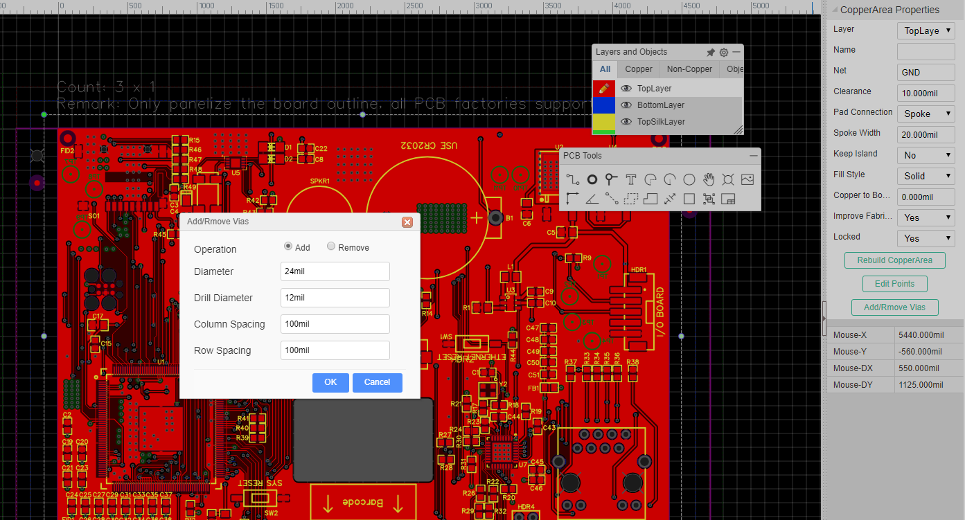Select the Solid Region tool in PCB Tools
This screenshot has height=520, width=965.
point(650,199)
